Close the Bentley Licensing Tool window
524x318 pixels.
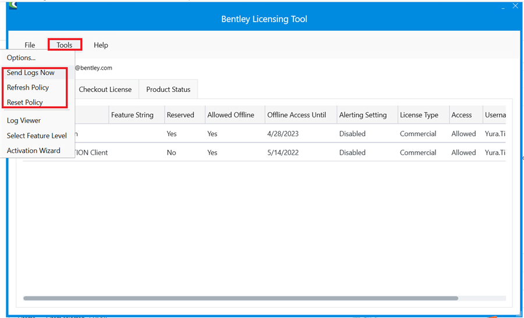(515, 6)
